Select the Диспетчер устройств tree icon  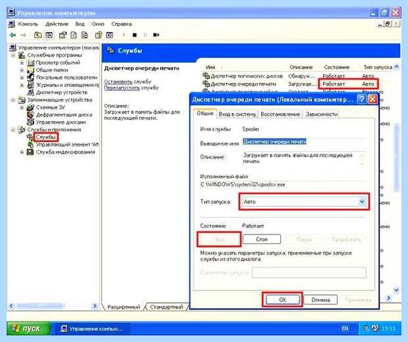(x=31, y=92)
